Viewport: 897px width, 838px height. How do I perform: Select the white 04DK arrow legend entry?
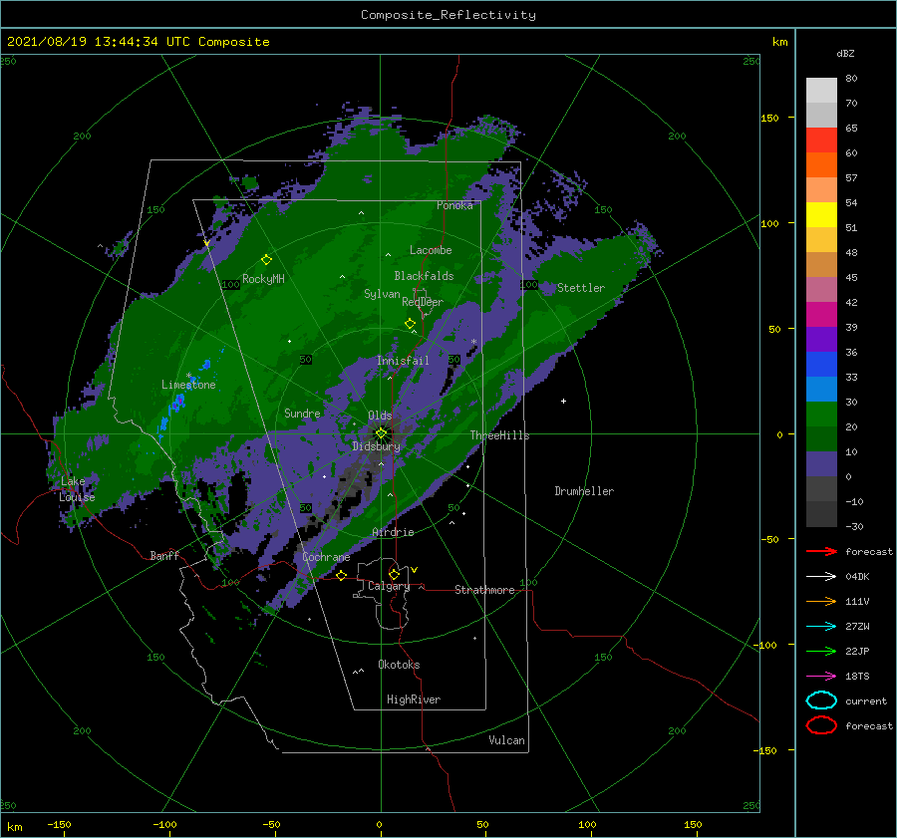821,577
